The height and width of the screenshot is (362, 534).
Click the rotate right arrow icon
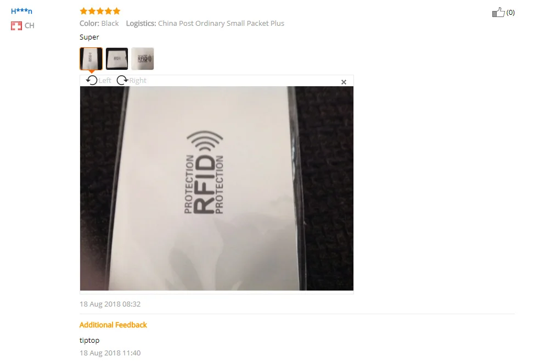point(122,80)
